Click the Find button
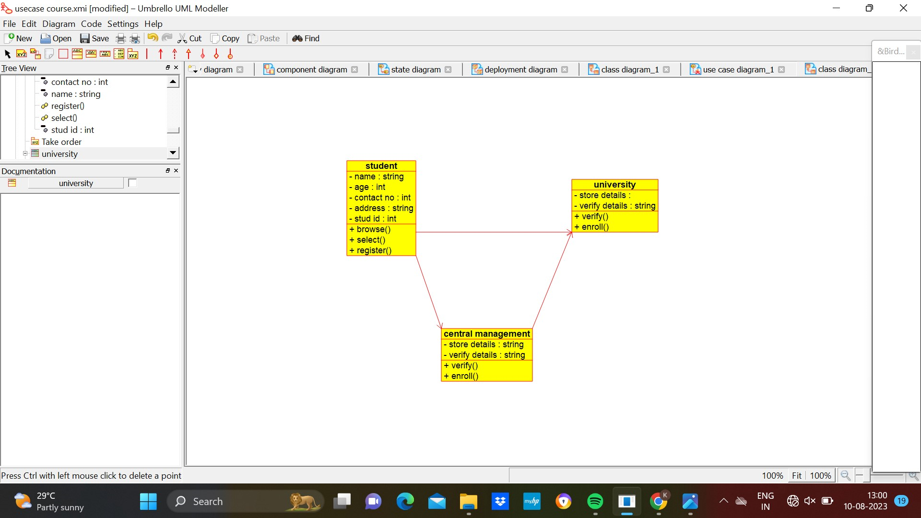This screenshot has height=518, width=921. click(x=306, y=38)
